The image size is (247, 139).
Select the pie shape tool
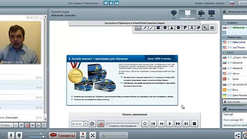point(185,28)
